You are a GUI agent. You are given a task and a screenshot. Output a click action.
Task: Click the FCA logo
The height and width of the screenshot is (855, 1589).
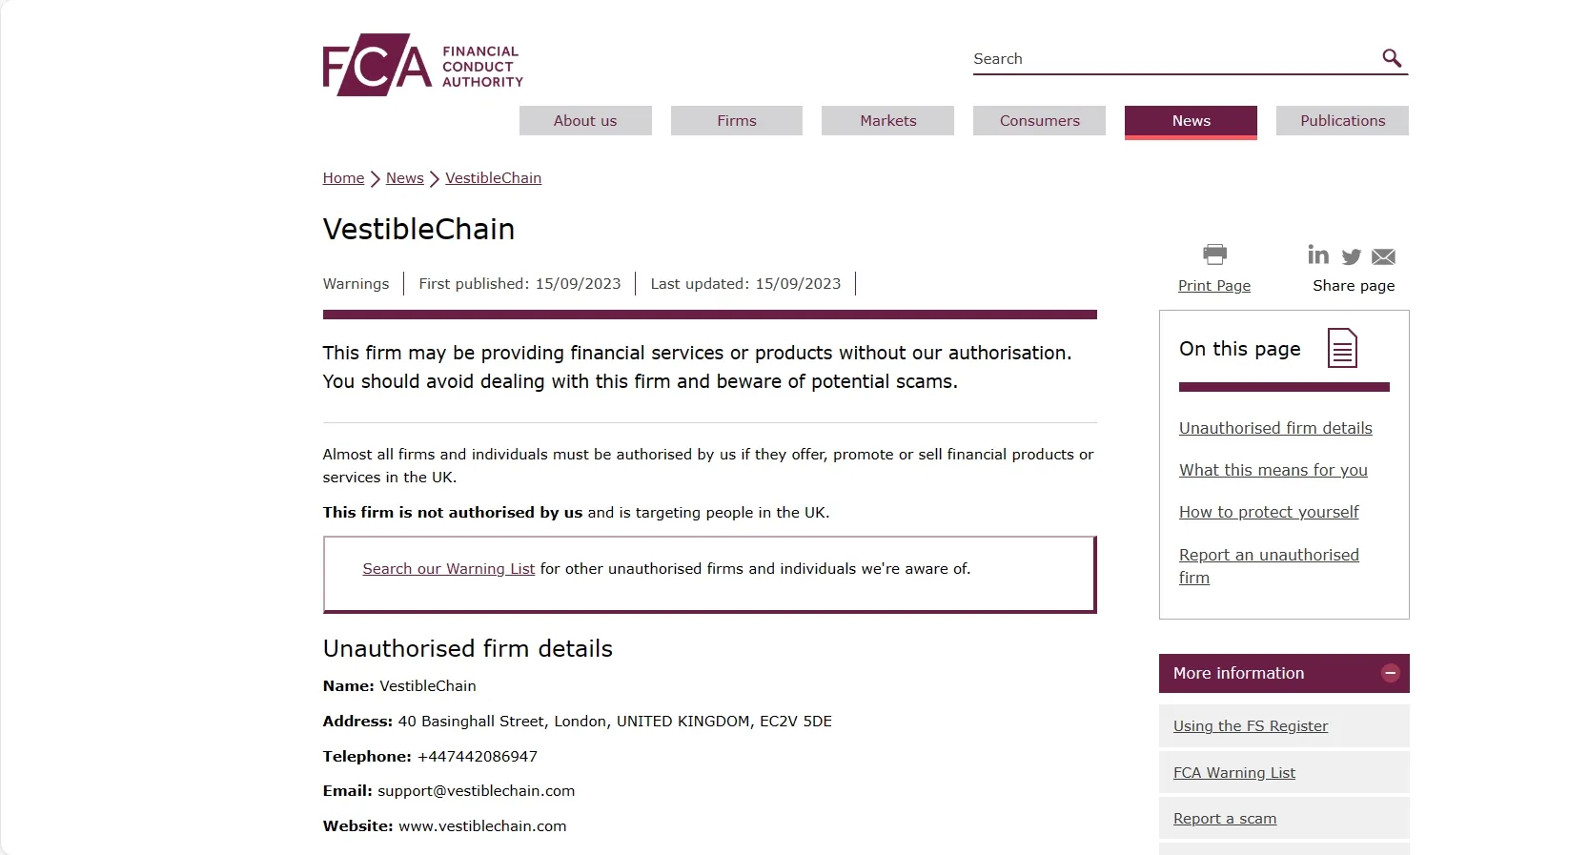click(x=422, y=65)
